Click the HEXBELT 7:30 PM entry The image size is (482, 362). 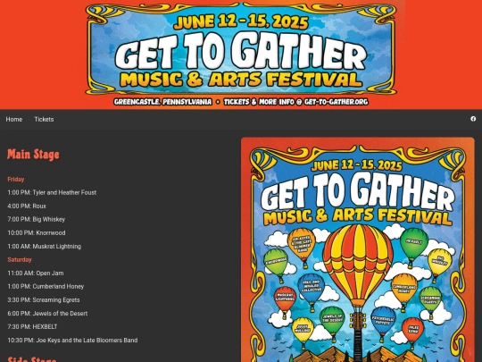[x=32, y=326]
